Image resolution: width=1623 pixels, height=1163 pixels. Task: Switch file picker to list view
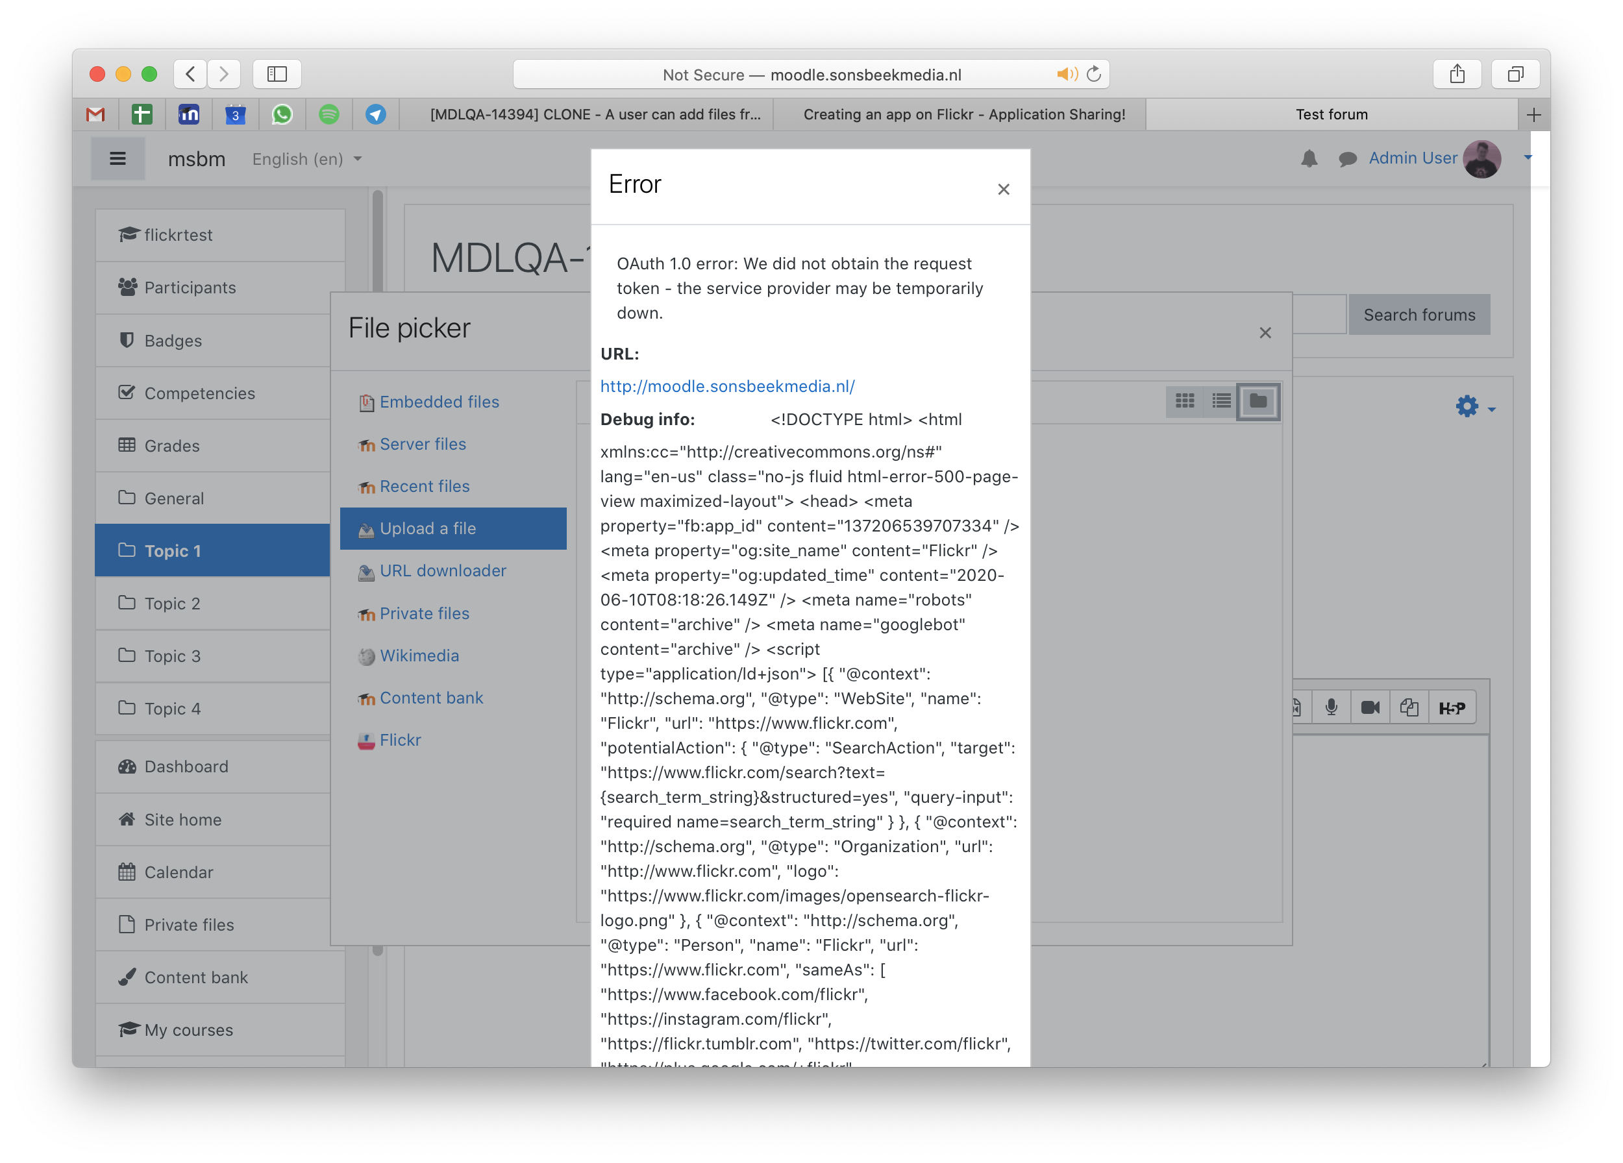1222,401
